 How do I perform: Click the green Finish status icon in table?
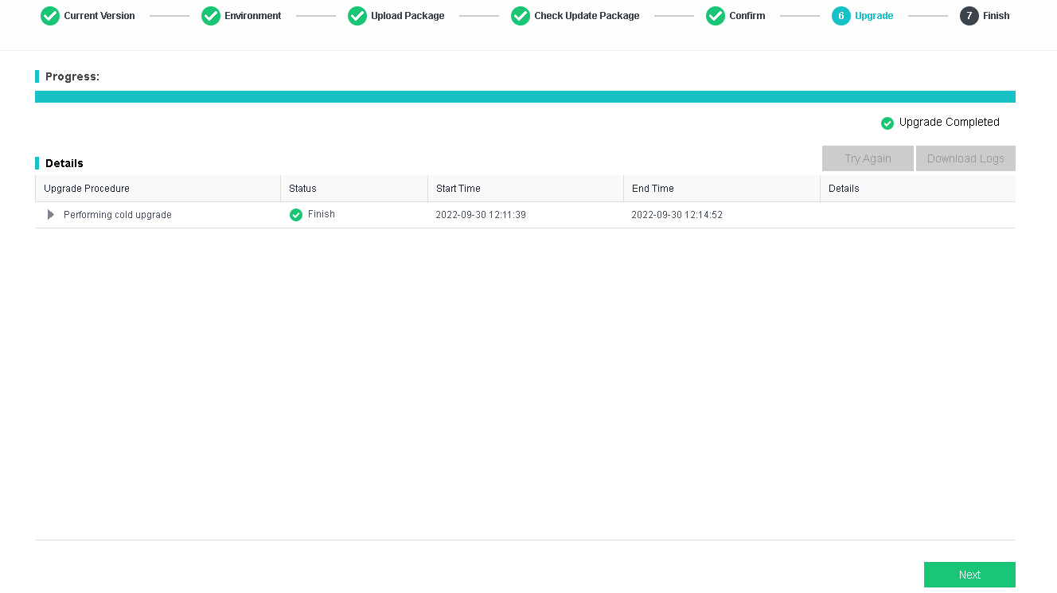click(296, 215)
